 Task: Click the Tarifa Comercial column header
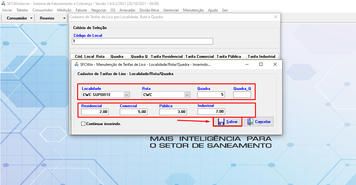pyautogui.click(x=199, y=57)
